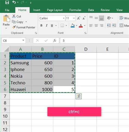This screenshot has height=132, width=129.
Task: Open the Font Color dropdown arrow
Action: [x=85, y=26]
